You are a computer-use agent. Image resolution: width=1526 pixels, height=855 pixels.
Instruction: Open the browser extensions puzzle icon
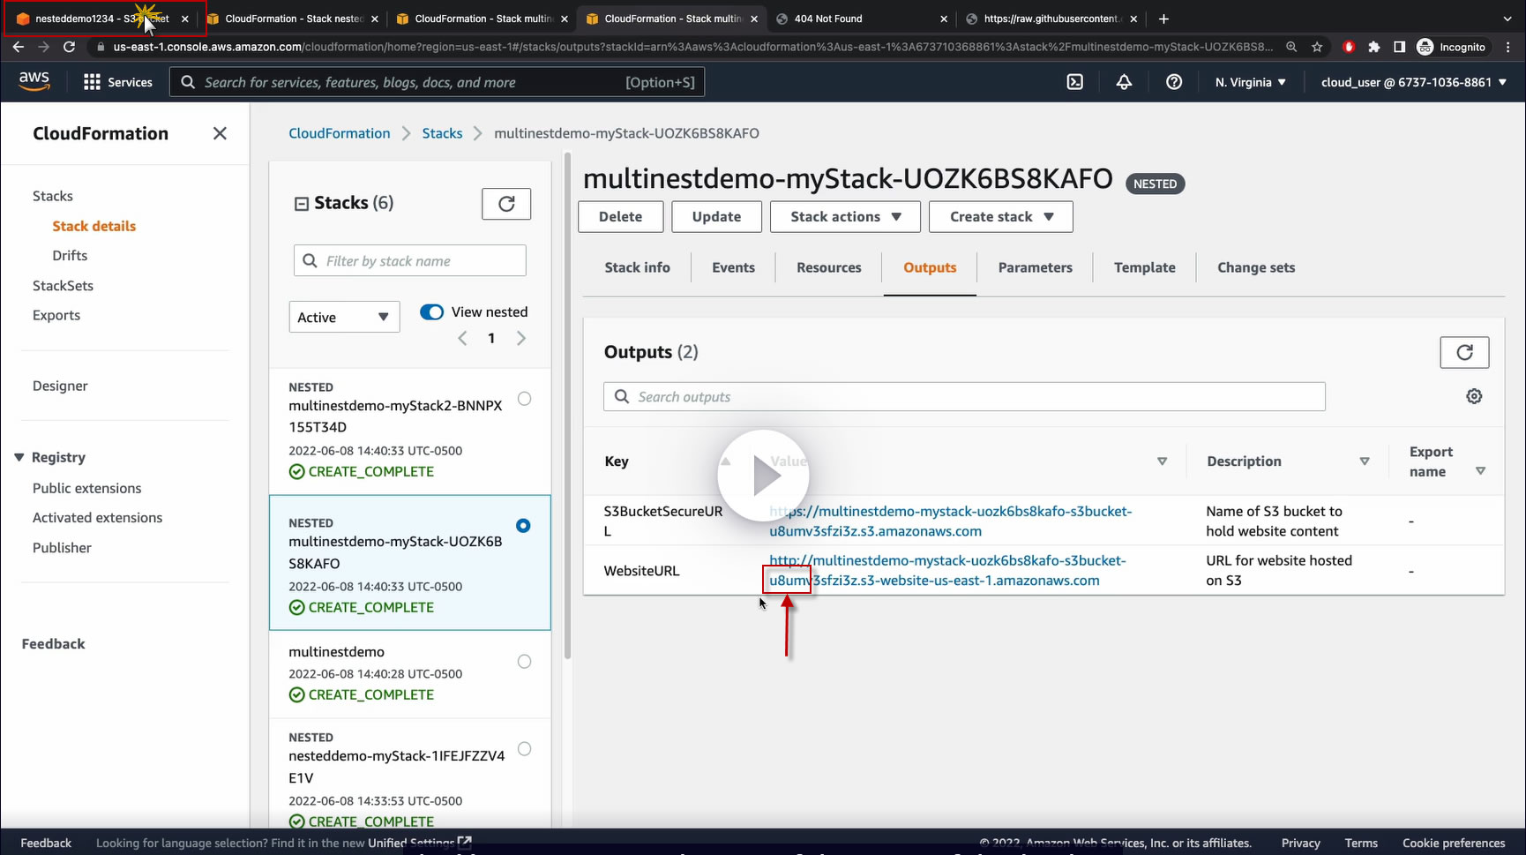pos(1373,47)
